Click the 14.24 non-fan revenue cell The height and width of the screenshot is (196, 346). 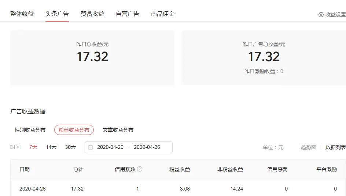tap(236, 189)
